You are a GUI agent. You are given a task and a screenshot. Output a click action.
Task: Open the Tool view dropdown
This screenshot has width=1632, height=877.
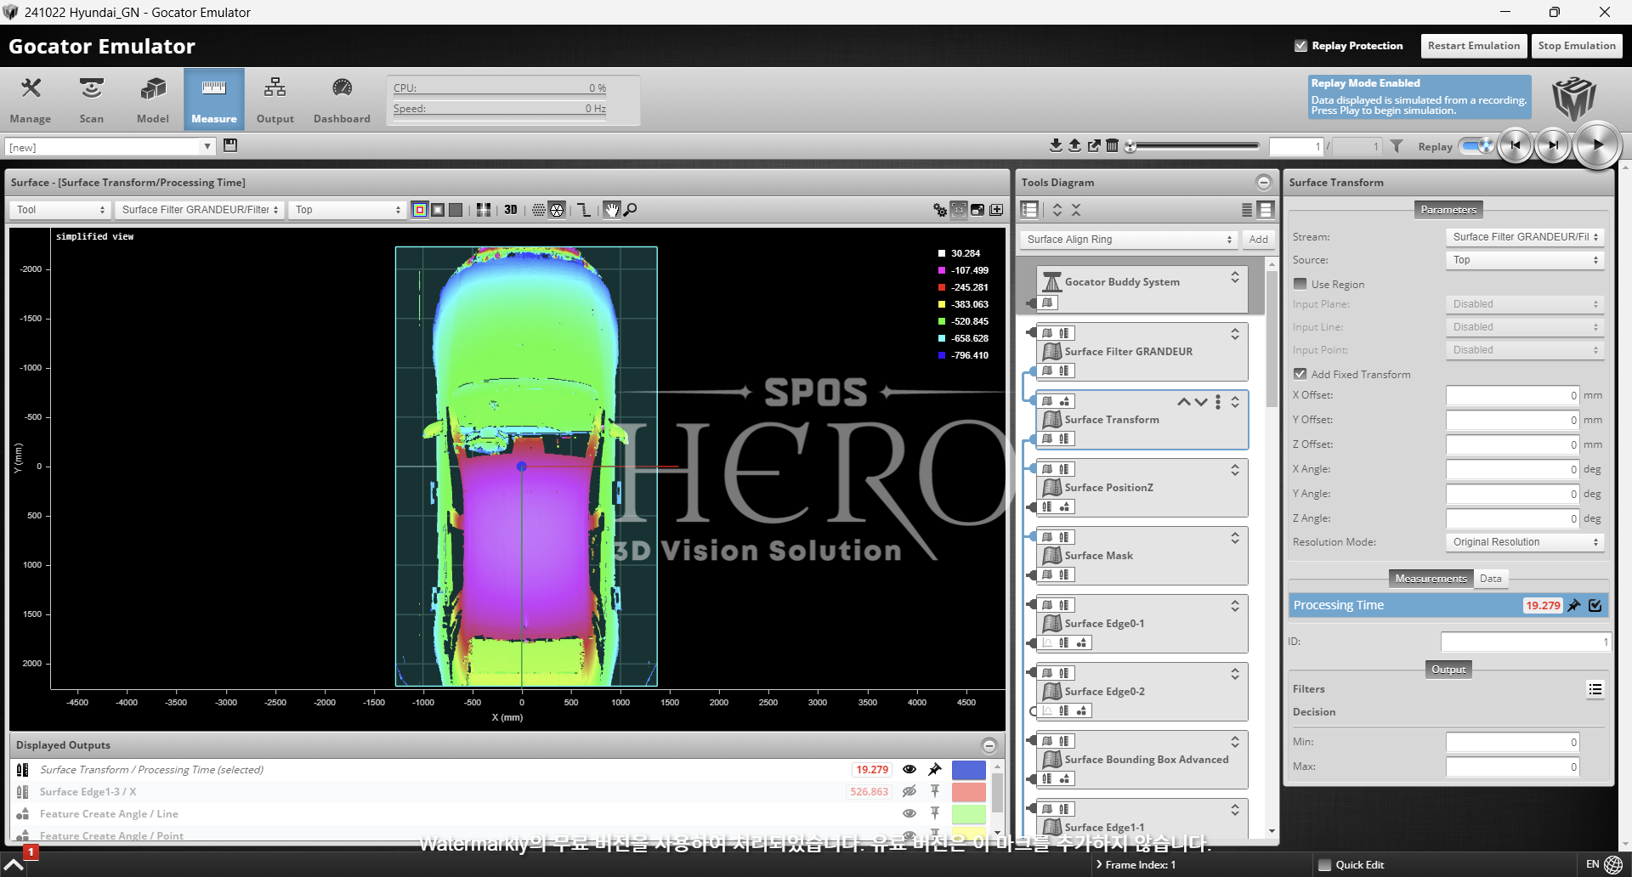pos(61,210)
